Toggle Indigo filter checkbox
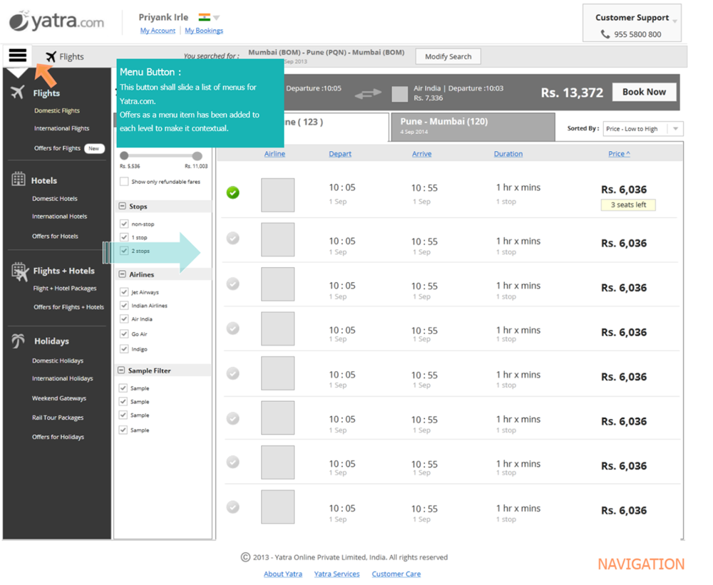The image size is (713, 585). (x=123, y=348)
